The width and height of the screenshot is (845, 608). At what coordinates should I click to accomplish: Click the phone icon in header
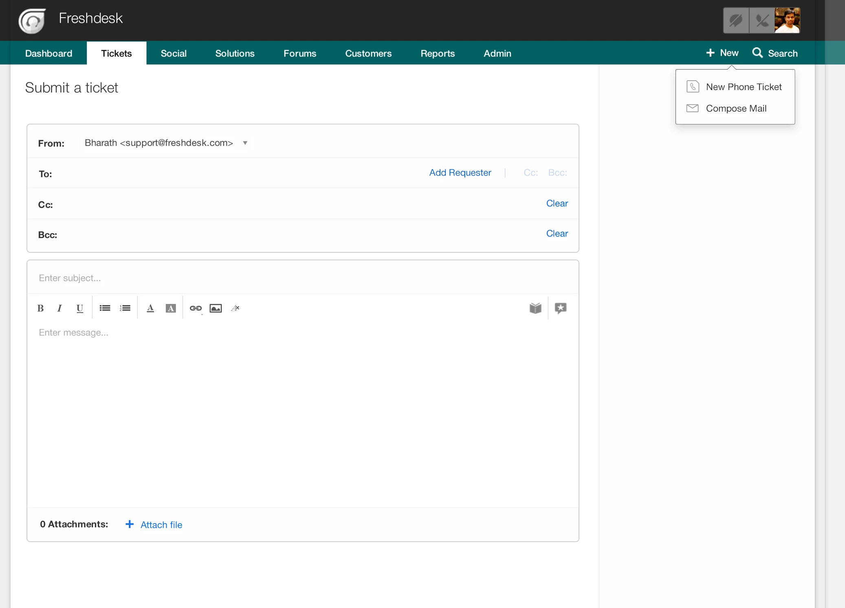[761, 20]
